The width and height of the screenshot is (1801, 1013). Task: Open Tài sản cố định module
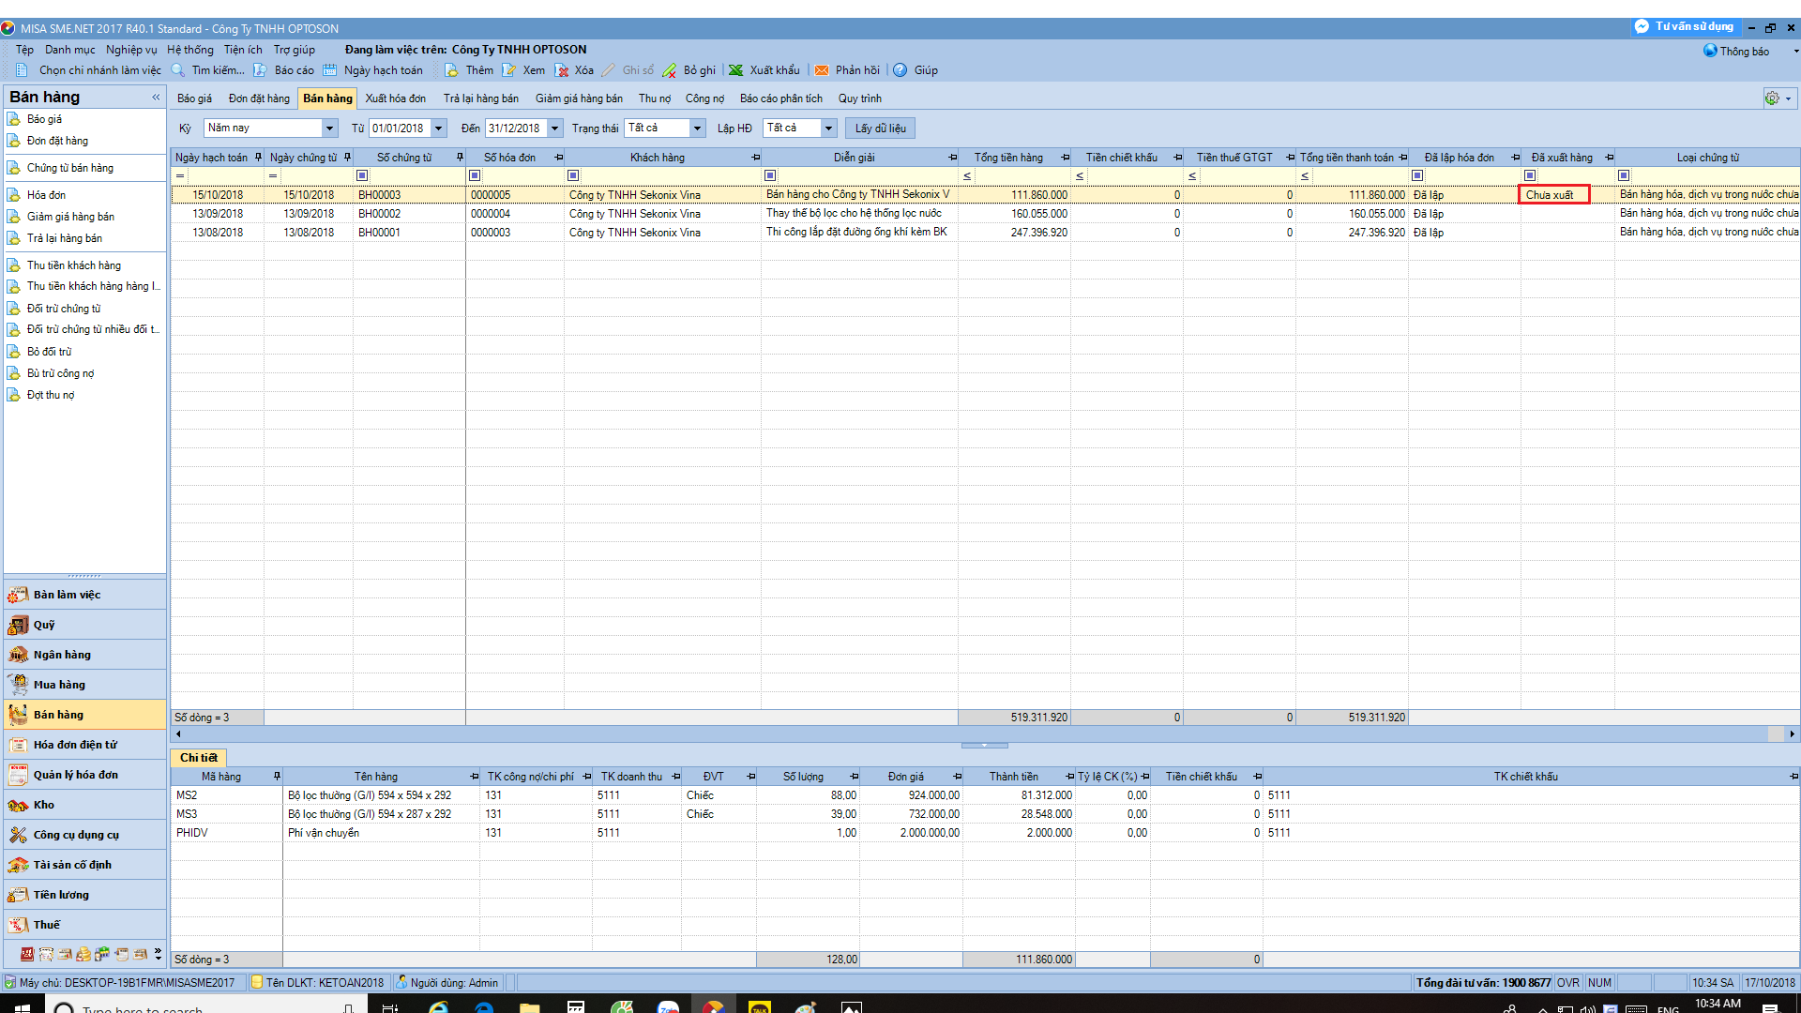pyautogui.click(x=84, y=865)
